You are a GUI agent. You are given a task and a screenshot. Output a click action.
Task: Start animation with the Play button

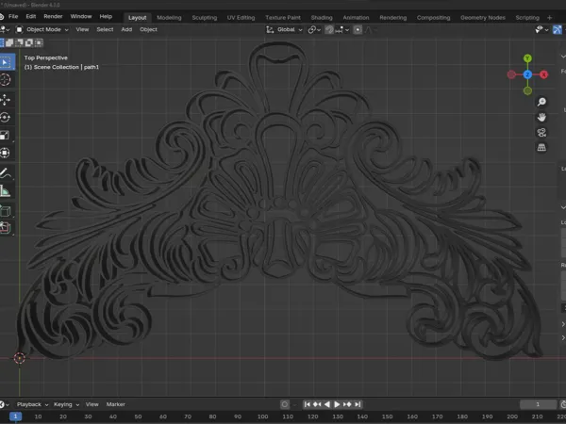[337, 404]
